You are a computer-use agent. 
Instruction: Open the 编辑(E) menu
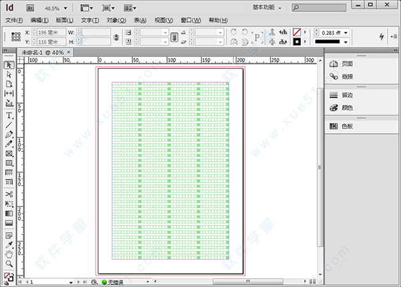[x=39, y=20]
